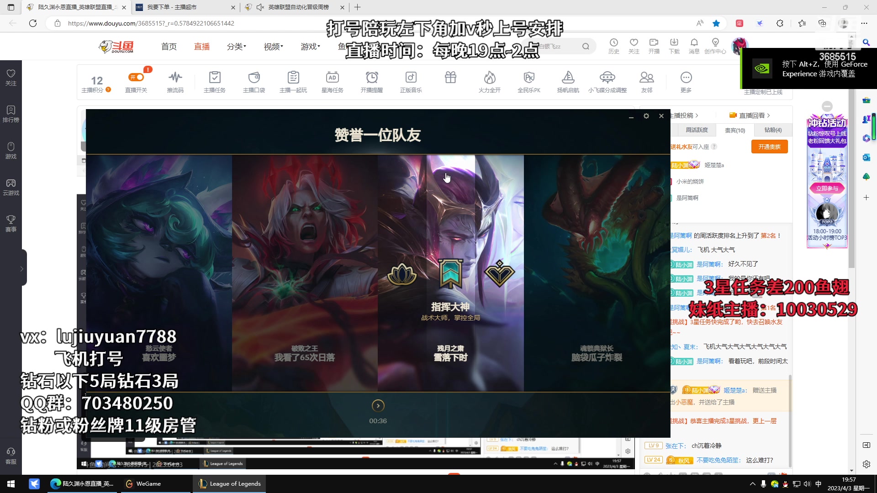877x493 pixels.
Task: Open 消息 notification bell icon
Action: tap(694, 42)
